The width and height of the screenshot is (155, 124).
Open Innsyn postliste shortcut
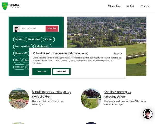click(x=23, y=46)
